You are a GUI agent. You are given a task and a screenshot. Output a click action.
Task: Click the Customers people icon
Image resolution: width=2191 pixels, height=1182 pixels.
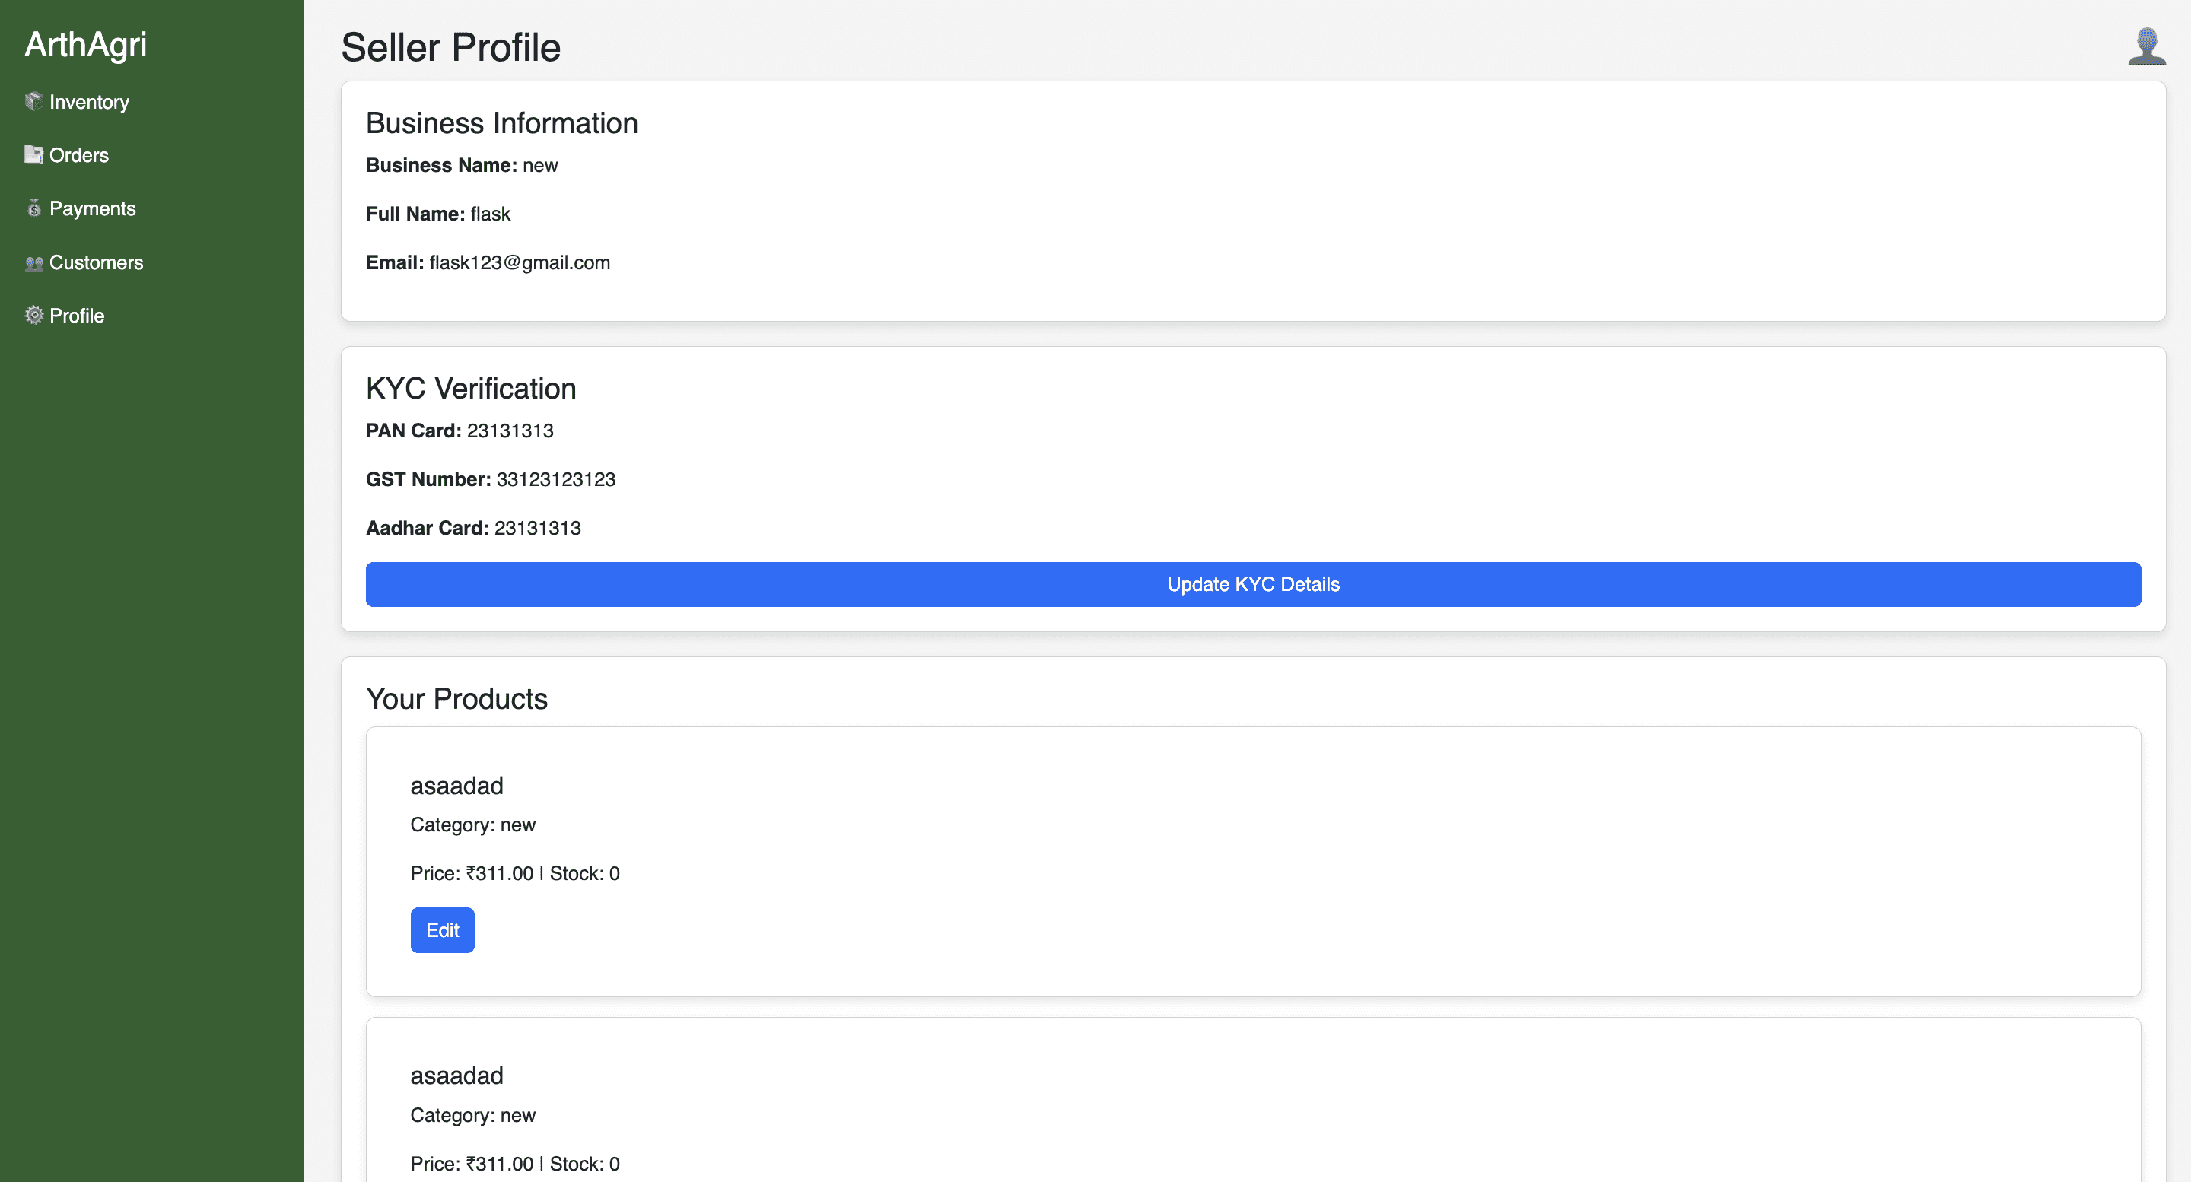[33, 262]
